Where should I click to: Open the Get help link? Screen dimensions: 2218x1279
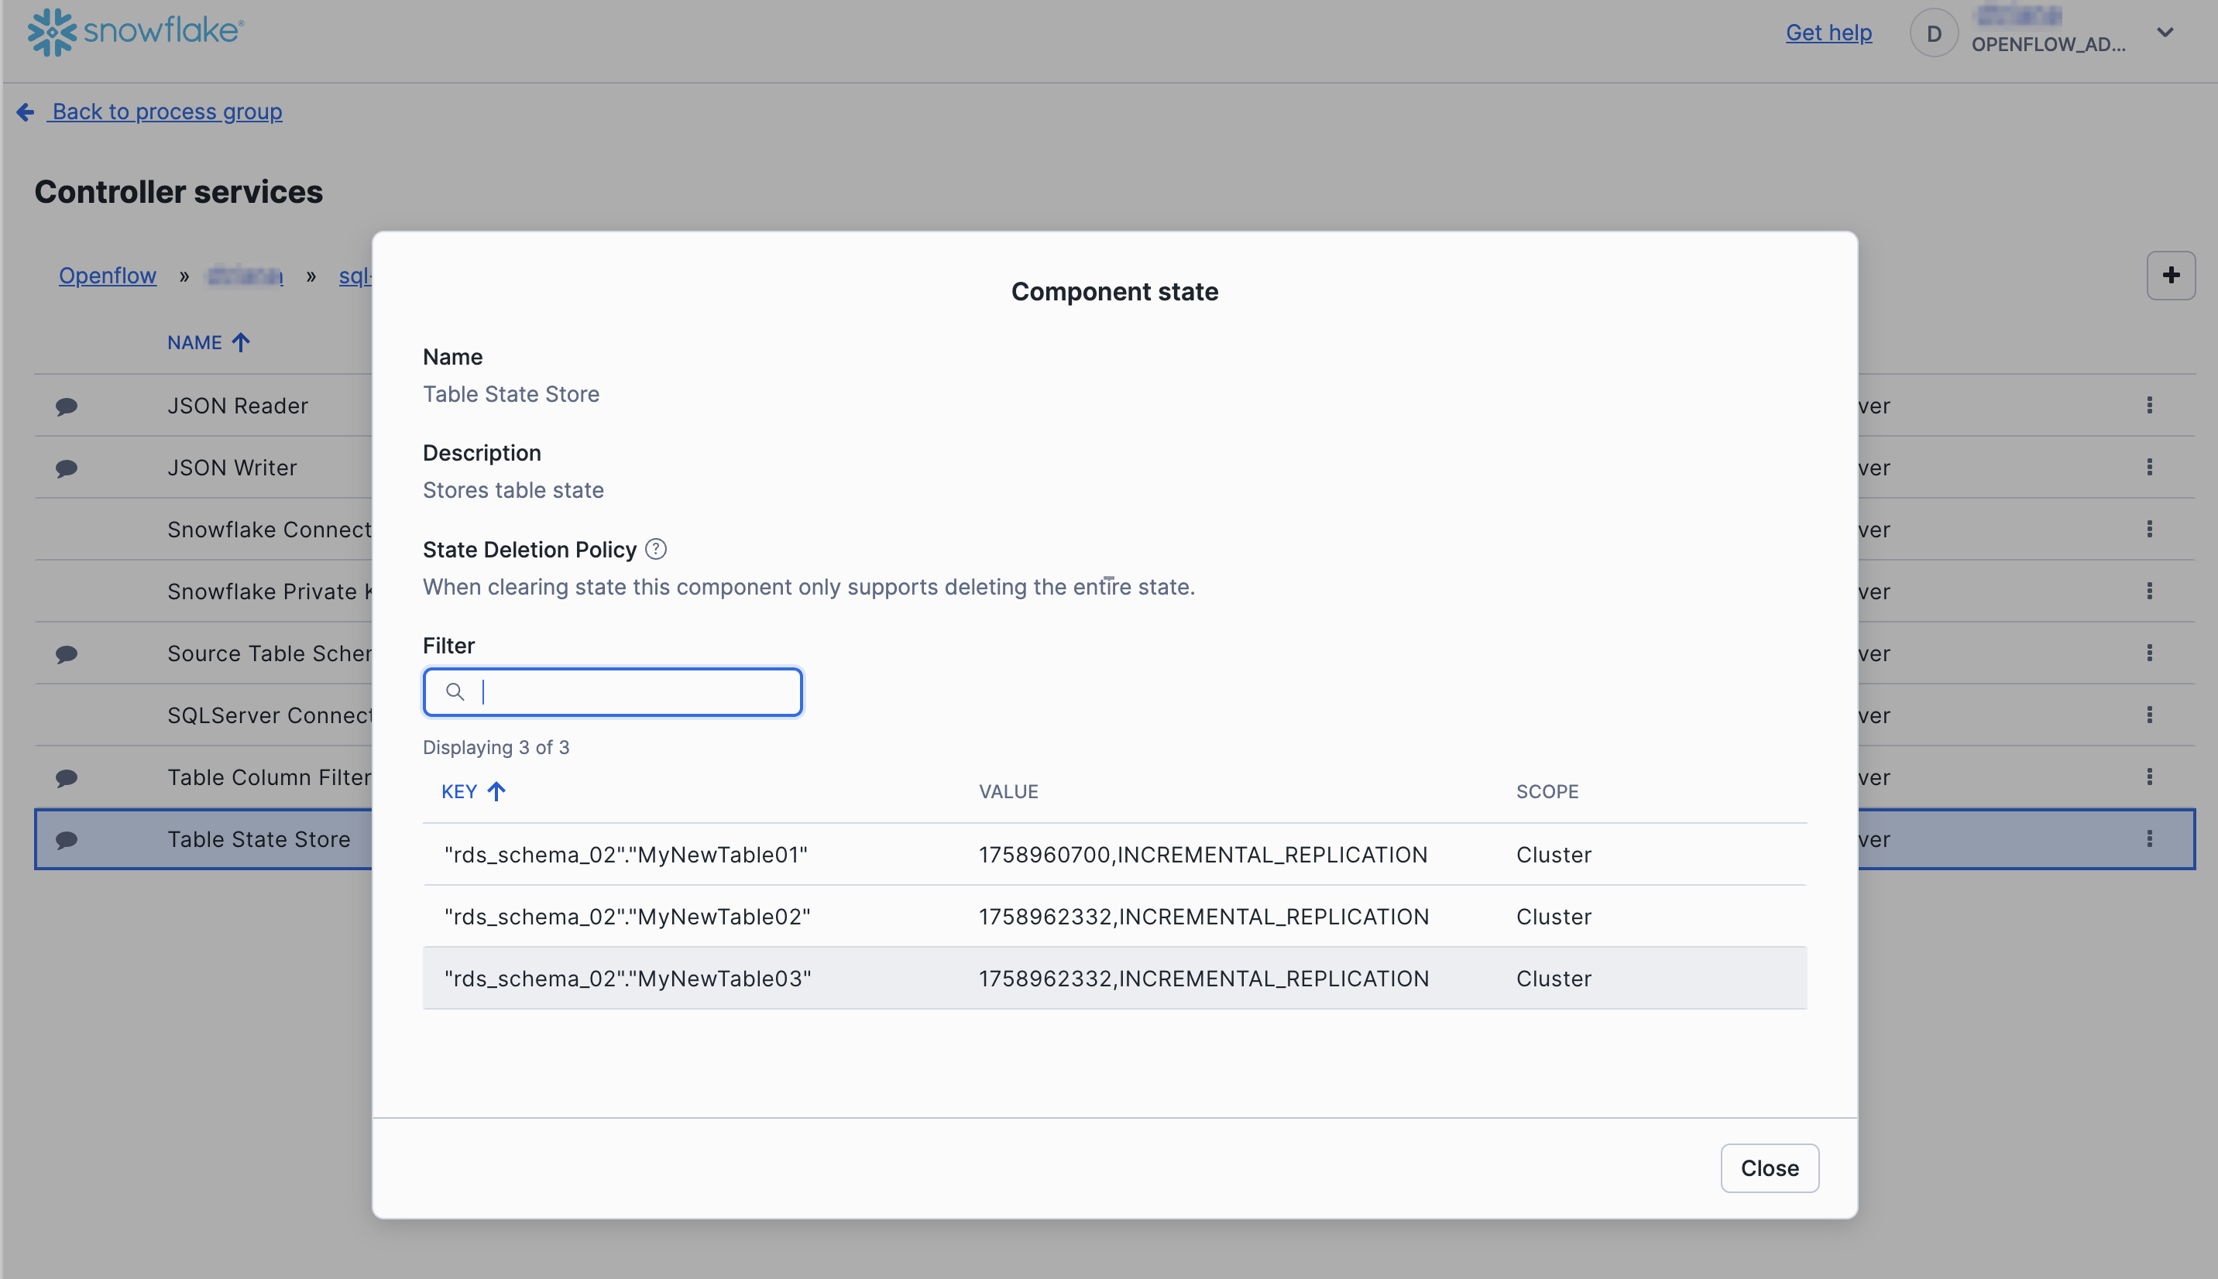(x=1829, y=33)
